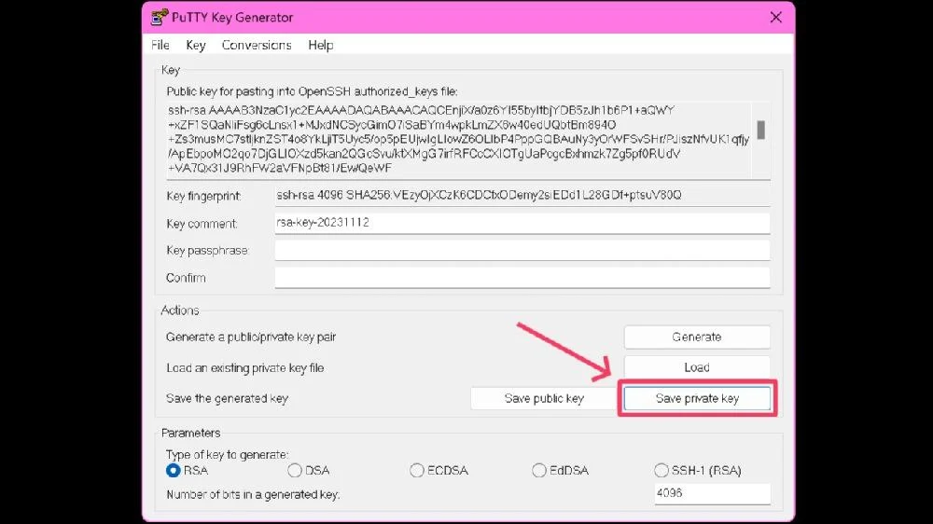Open the Conversions menu
The width and height of the screenshot is (933, 524).
click(x=257, y=45)
